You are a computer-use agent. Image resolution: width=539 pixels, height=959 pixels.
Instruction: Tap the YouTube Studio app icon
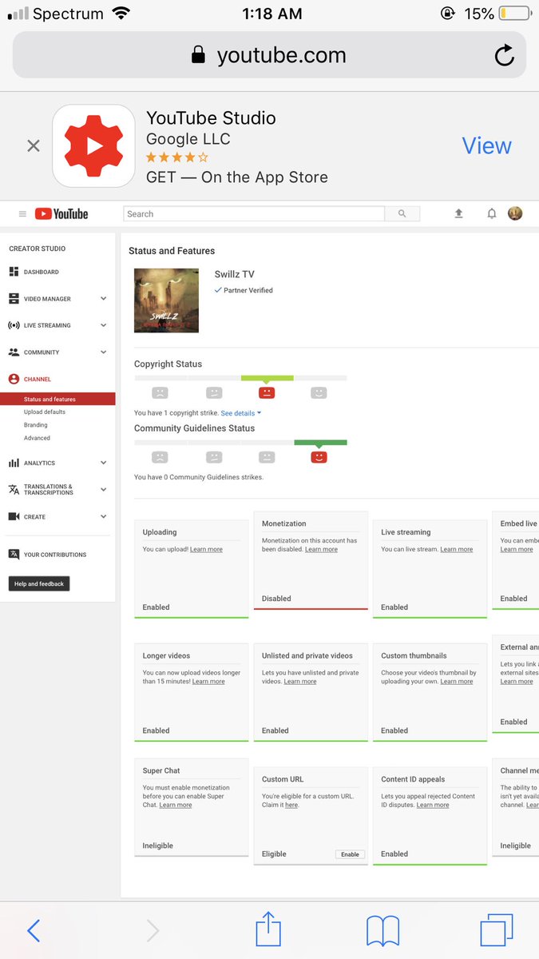pyautogui.click(x=93, y=146)
